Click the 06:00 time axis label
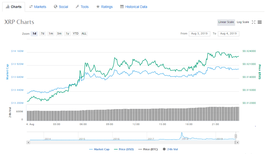Screen dimensions: 269x154 pos(83,124)
